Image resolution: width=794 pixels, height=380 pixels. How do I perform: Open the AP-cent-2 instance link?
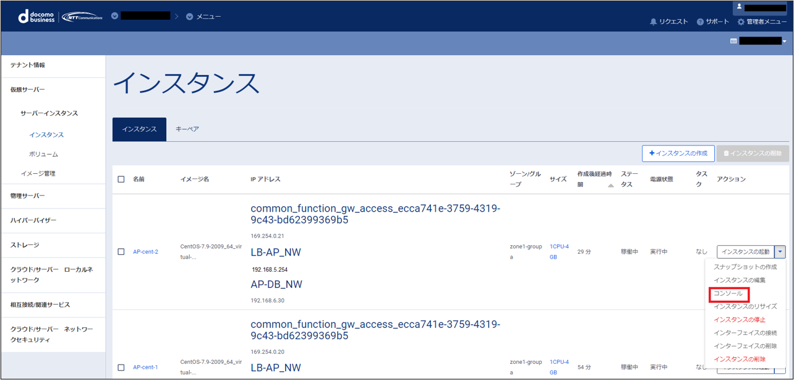[145, 252]
